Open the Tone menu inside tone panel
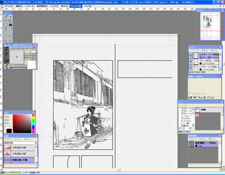The height and width of the screenshot is (175, 225). click(182, 105)
